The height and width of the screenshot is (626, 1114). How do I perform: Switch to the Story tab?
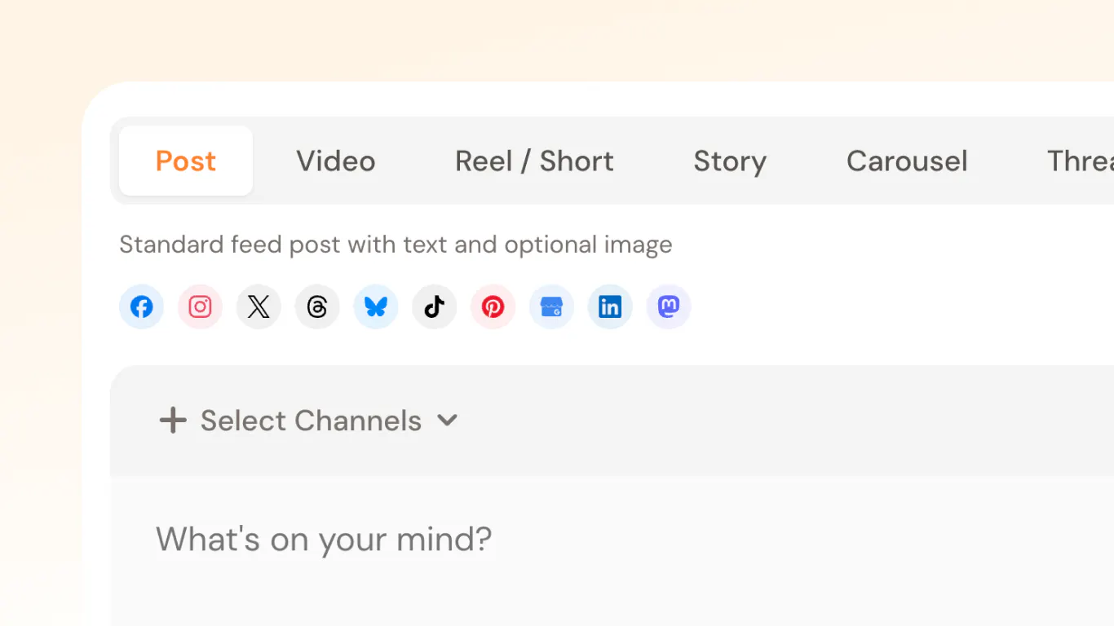click(x=730, y=161)
